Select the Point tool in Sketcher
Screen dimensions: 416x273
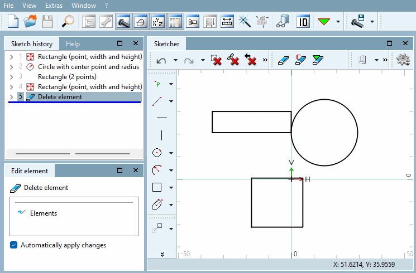157,84
